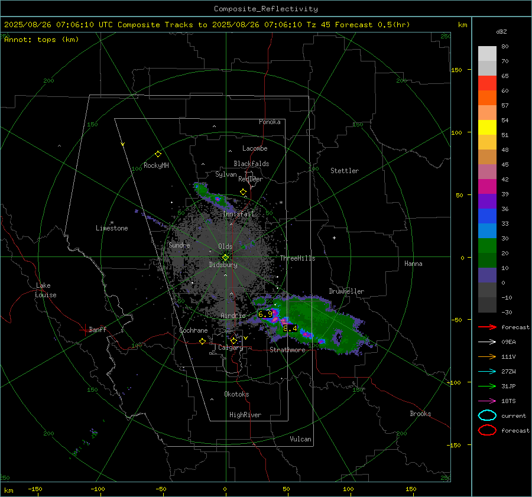
Task: Click the red cross marker at Banff
Action: (85, 330)
